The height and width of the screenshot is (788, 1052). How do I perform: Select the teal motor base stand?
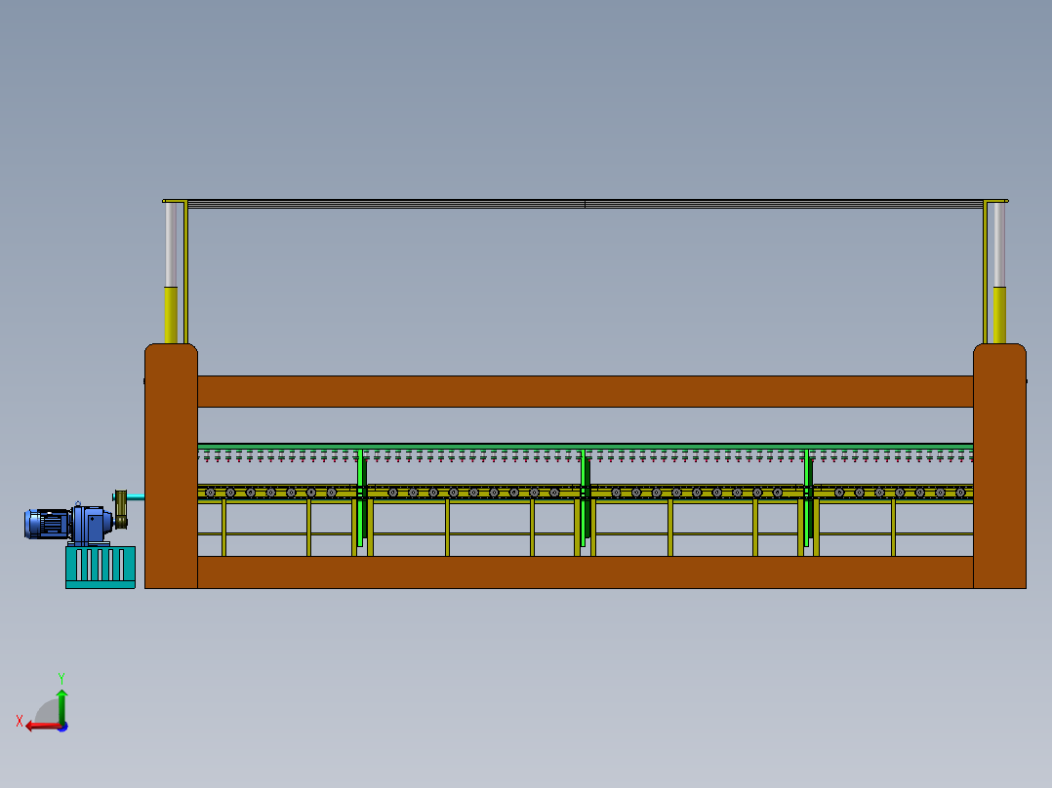100,567
